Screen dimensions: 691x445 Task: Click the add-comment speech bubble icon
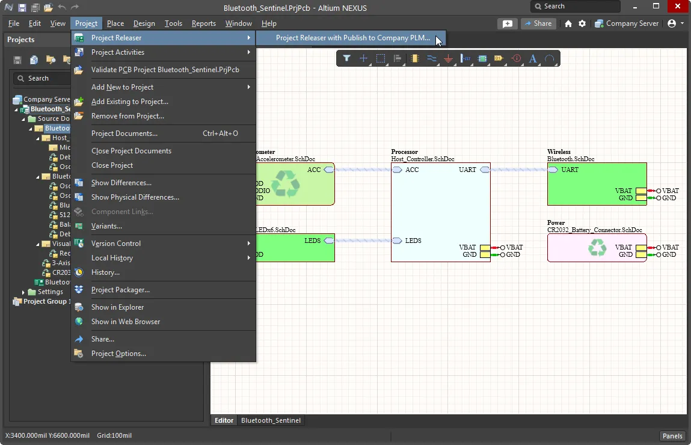[x=507, y=23]
